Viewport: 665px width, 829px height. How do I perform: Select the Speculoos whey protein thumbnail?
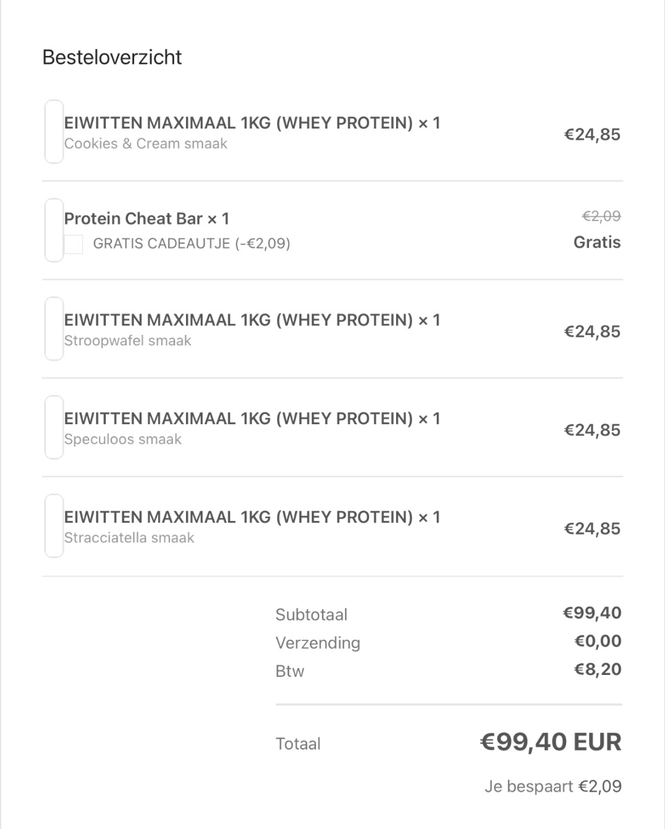tap(54, 428)
